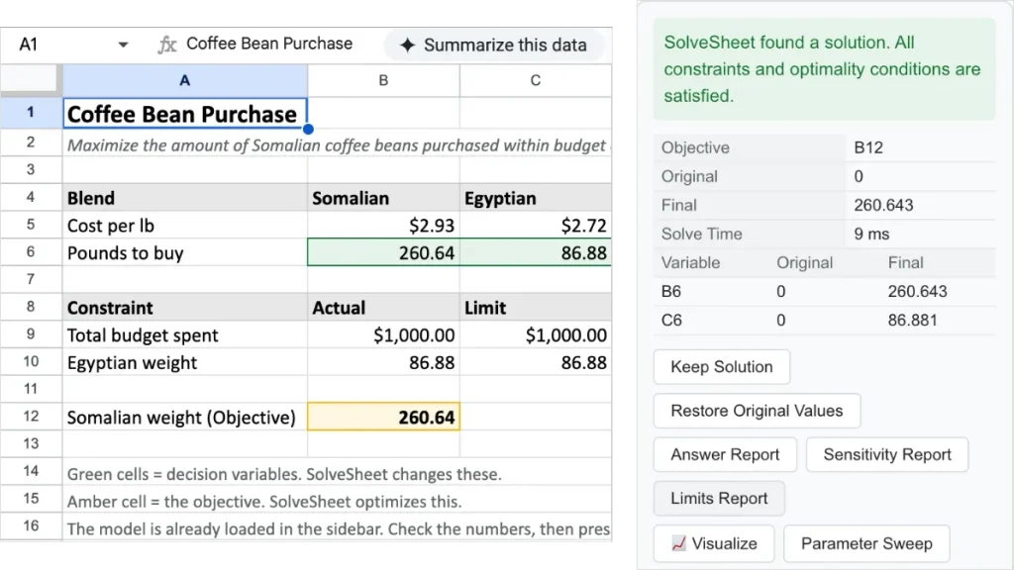This screenshot has height=570, width=1014.
Task: Select the Egyptian cost cell $2.72
Action: pos(536,226)
